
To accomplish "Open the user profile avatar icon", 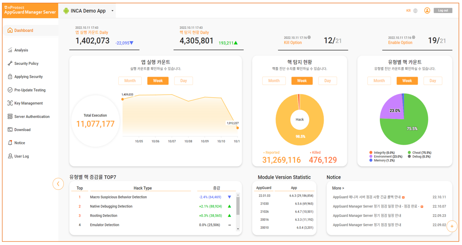I will [427, 10].
